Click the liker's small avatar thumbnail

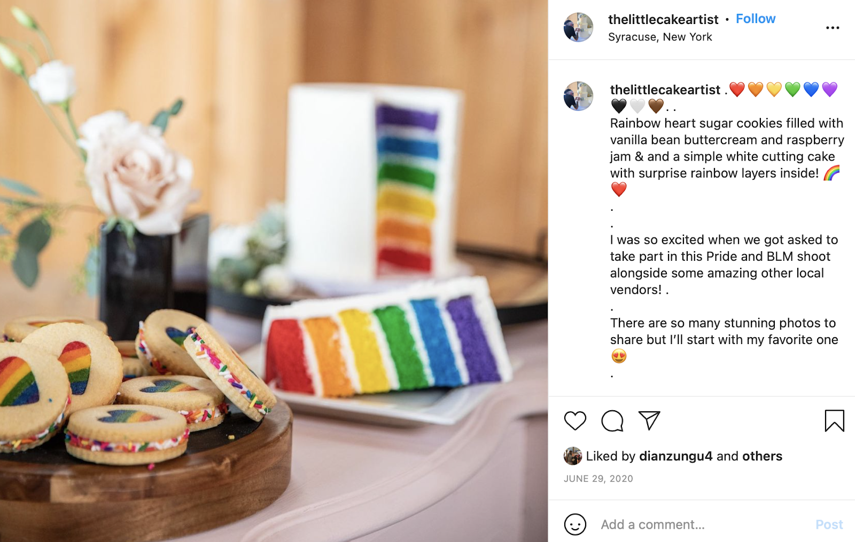point(573,456)
